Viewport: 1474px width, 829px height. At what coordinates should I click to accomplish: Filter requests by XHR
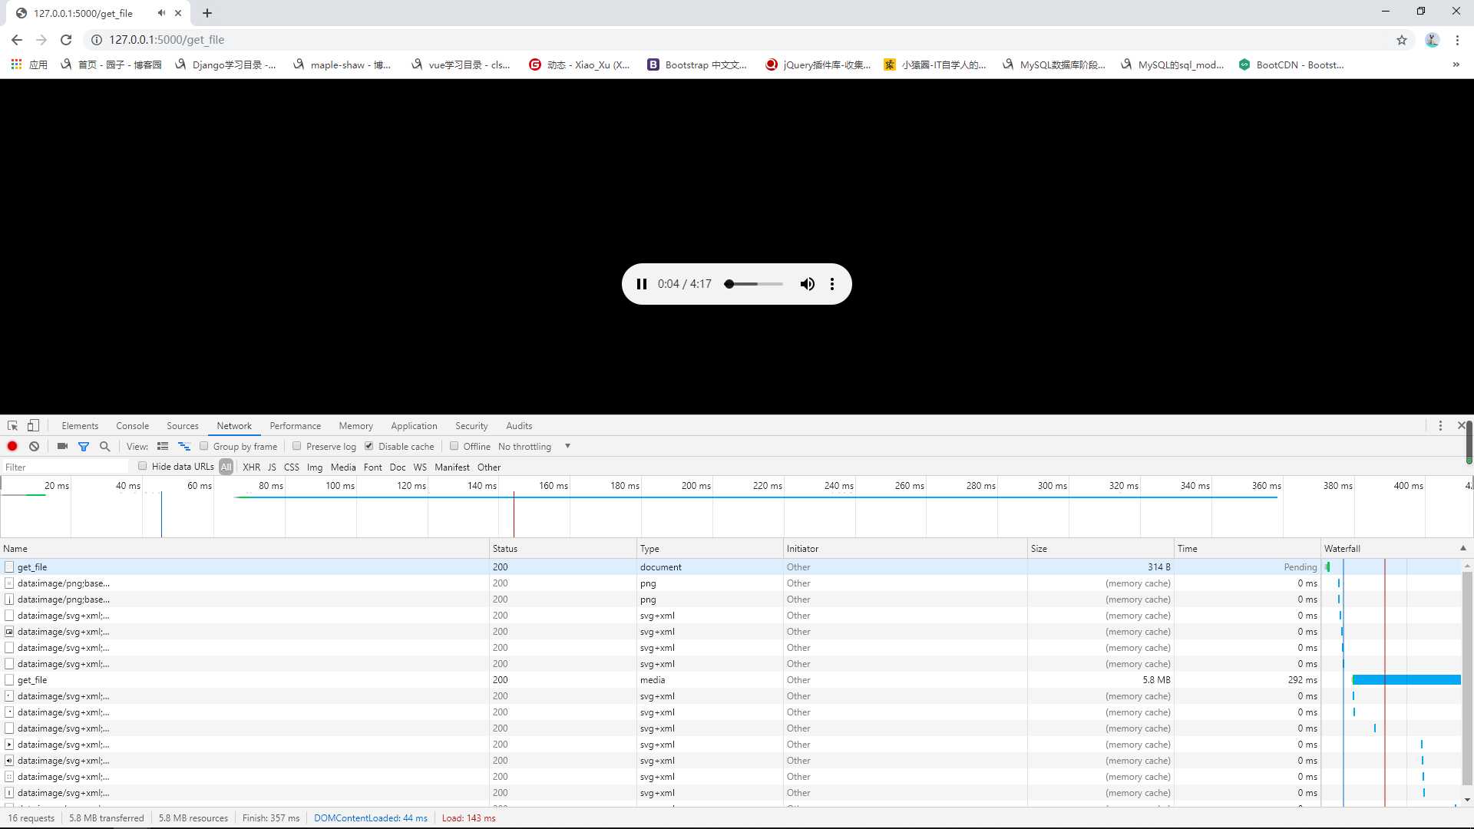point(251,467)
